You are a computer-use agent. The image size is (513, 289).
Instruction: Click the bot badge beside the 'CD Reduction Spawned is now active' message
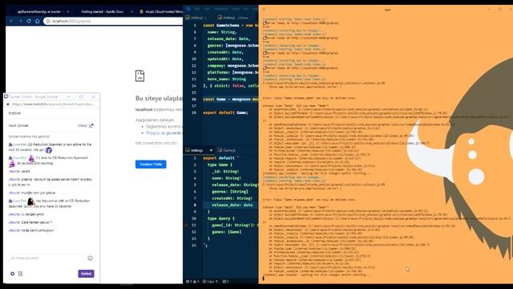(x=10, y=144)
